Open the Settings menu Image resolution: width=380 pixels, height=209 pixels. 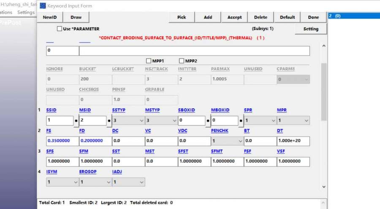[x=26, y=12]
